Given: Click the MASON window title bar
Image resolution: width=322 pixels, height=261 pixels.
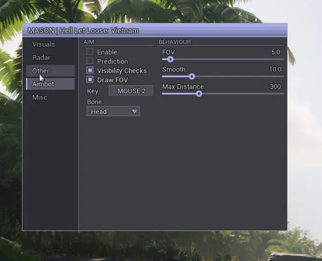Looking at the screenshot, I should click(x=155, y=30).
